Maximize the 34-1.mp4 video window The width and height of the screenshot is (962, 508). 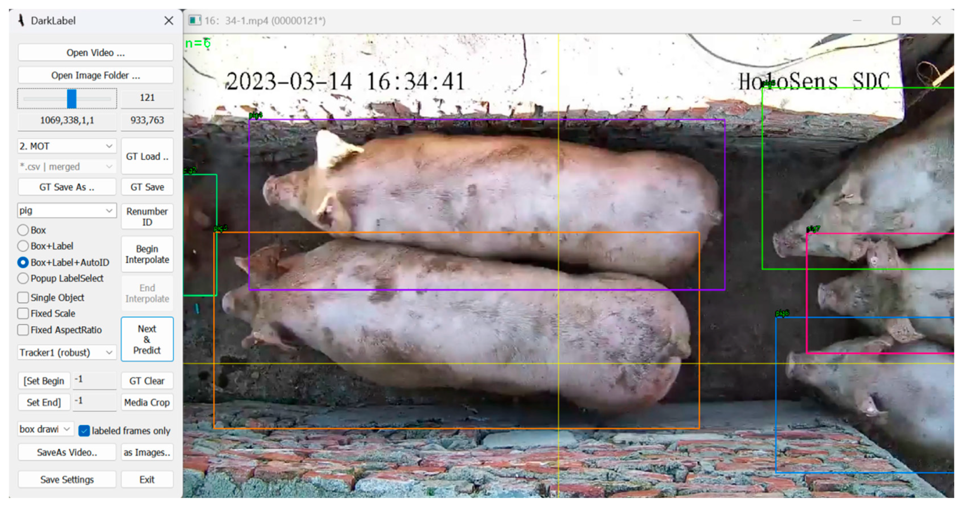coord(896,20)
